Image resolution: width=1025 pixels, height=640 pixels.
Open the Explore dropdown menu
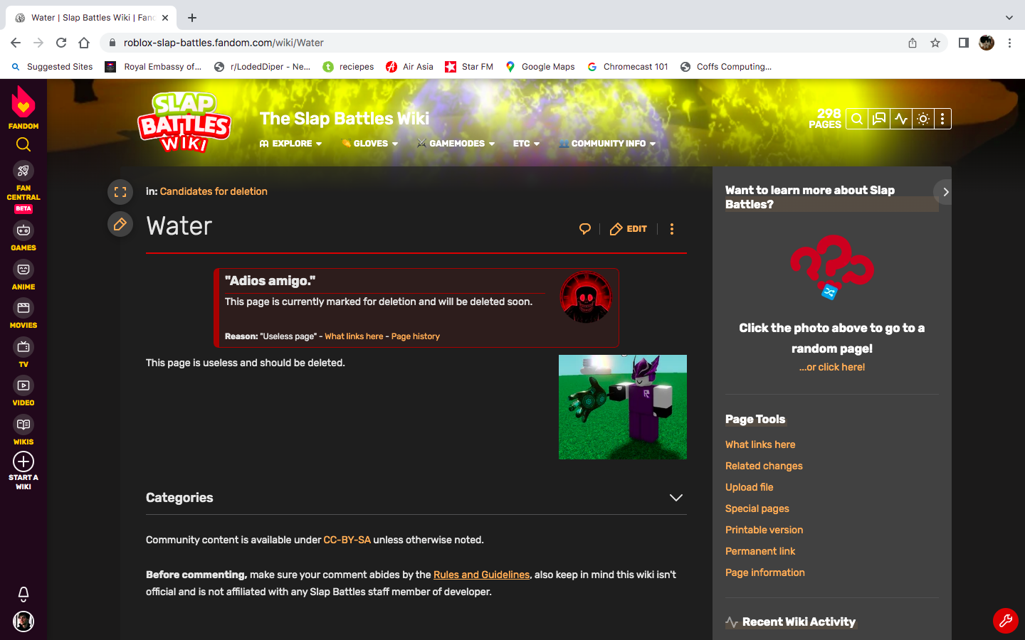click(x=291, y=144)
